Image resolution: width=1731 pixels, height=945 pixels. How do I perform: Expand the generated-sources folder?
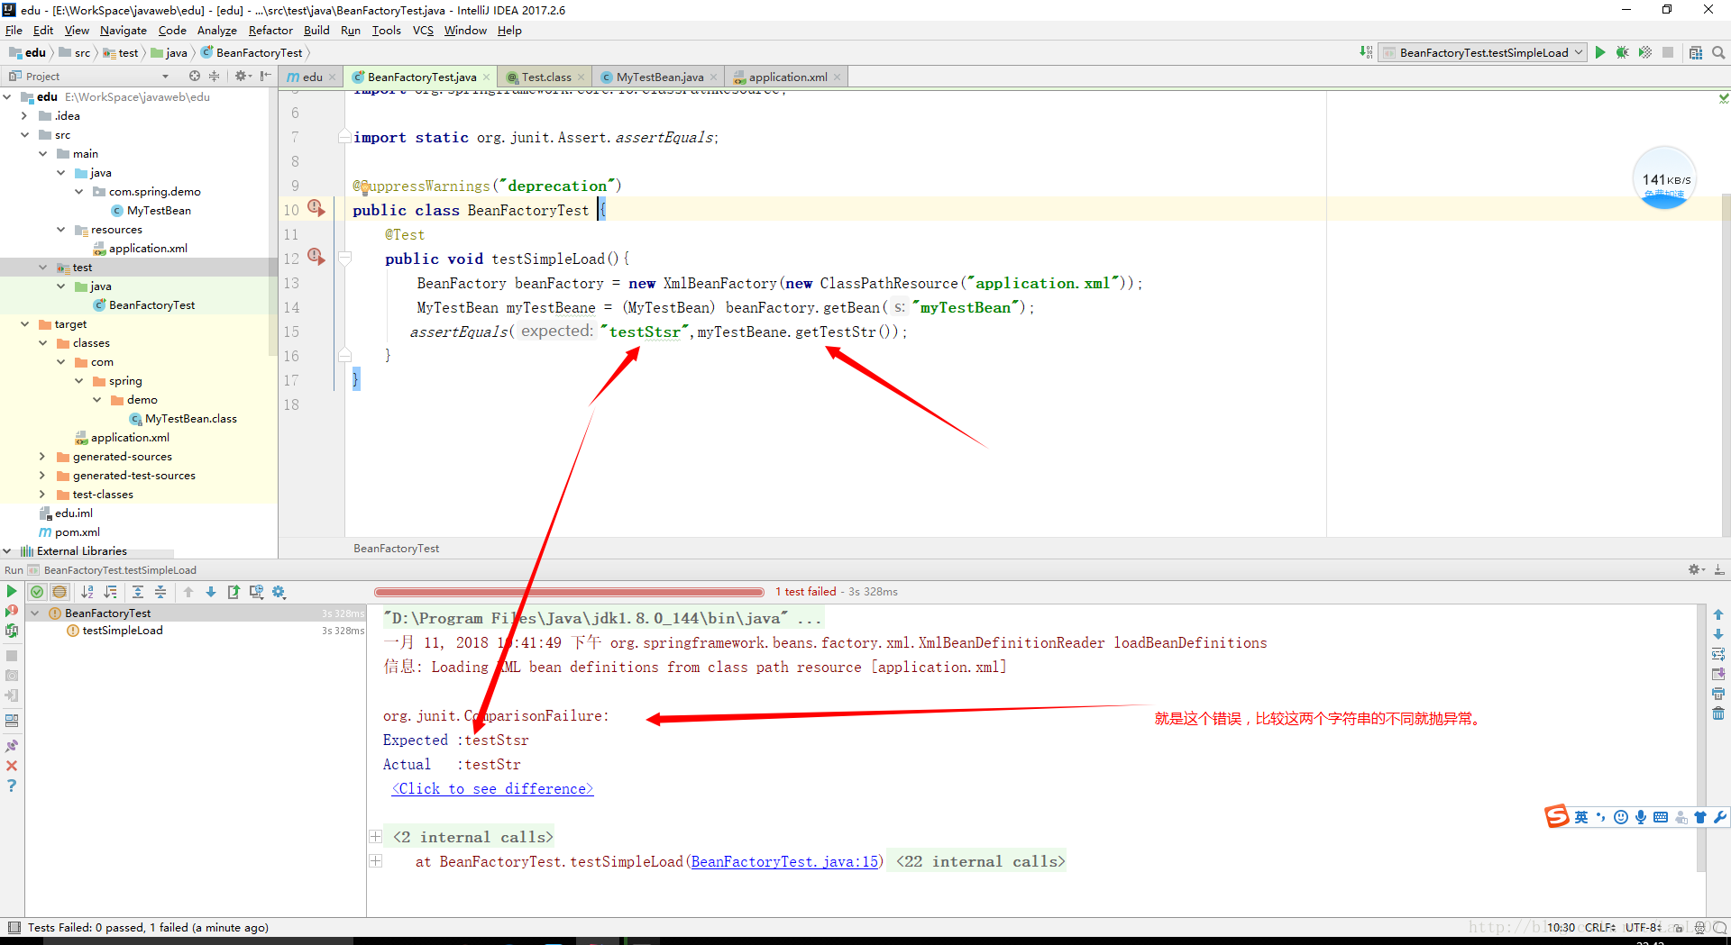point(42,457)
